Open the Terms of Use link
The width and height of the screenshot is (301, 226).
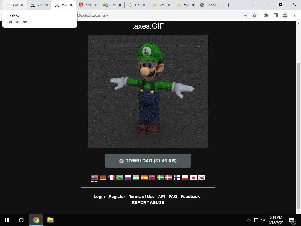tap(142, 197)
